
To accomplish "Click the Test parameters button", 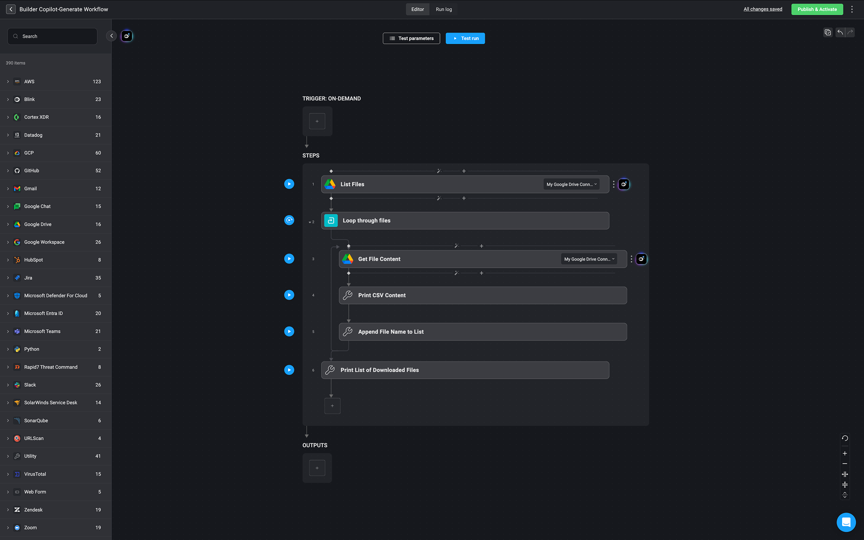I will [411, 38].
